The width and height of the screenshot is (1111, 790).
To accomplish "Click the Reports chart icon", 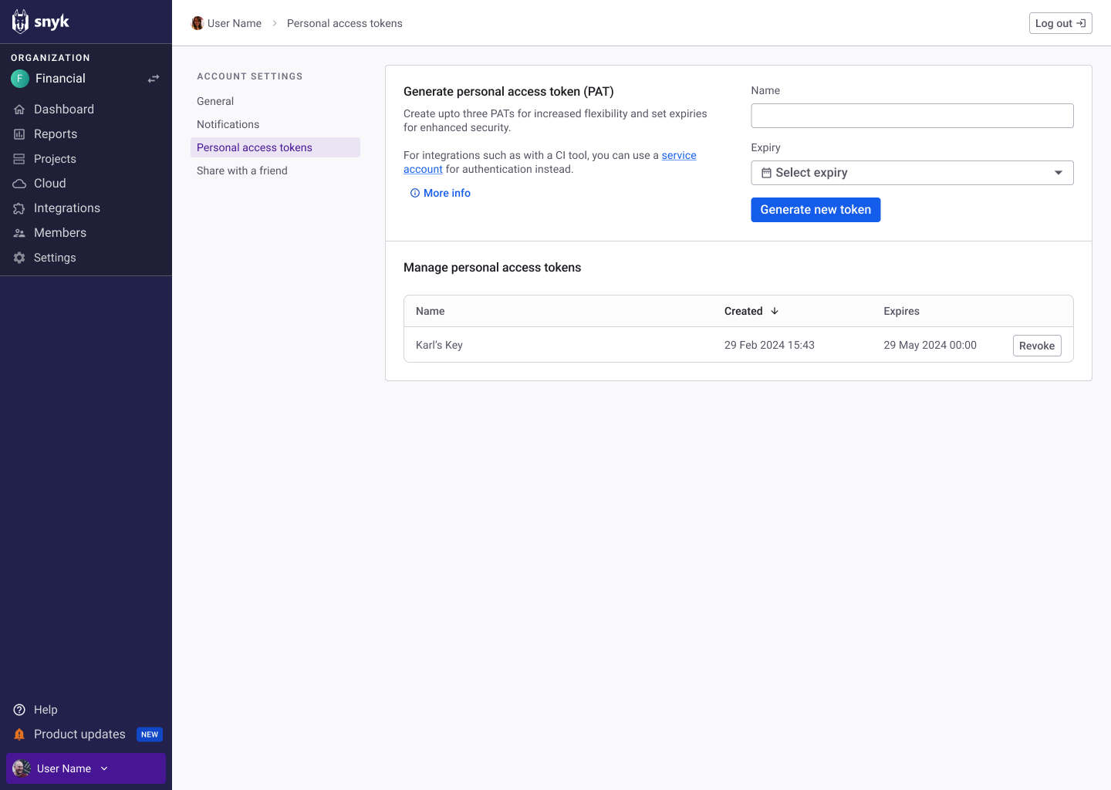I will [x=19, y=134].
